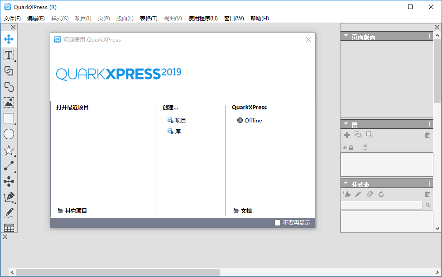This screenshot has width=442, height=277.
Task: Open the 使用程序(U) menu
Action: coord(203,18)
